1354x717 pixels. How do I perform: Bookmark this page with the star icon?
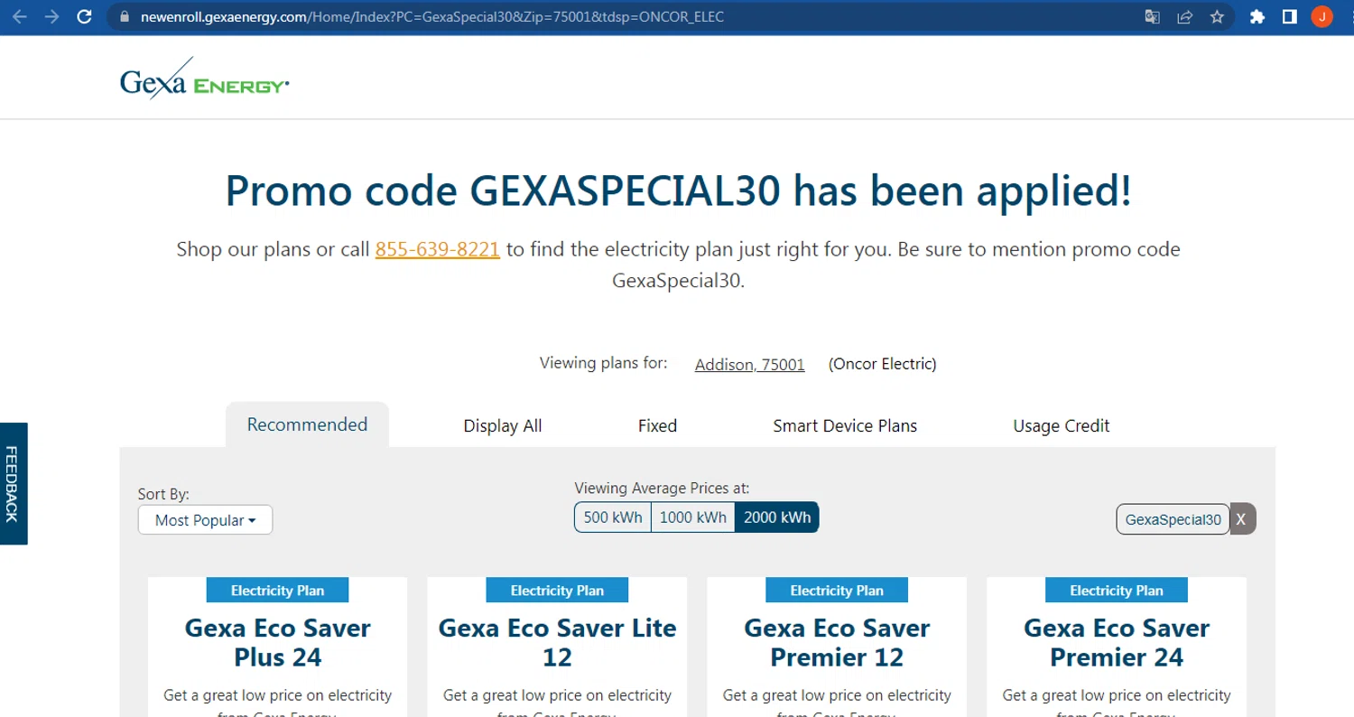point(1217,16)
